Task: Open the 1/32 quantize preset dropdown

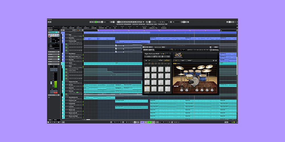Action: click(176, 22)
